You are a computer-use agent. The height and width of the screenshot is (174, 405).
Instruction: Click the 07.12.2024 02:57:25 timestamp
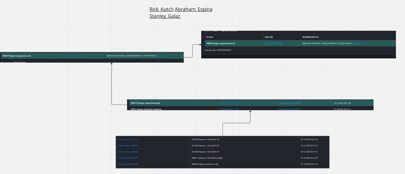(309, 164)
